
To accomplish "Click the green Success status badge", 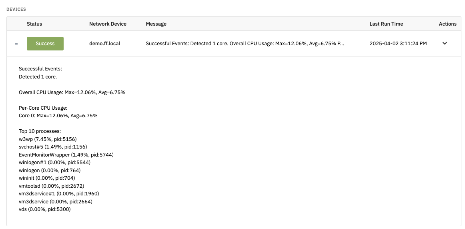I will tap(45, 44).
